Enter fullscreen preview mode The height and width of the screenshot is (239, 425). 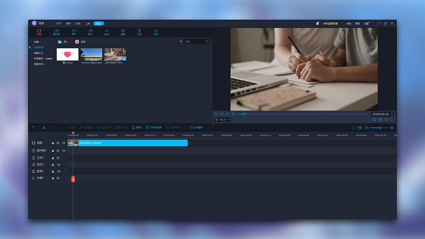point(392,119)
